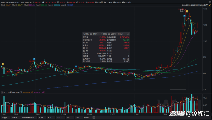This screenshot has width=212, height=120.
Task: Click the stock code 688256.SH title
Action: point(10,2)
